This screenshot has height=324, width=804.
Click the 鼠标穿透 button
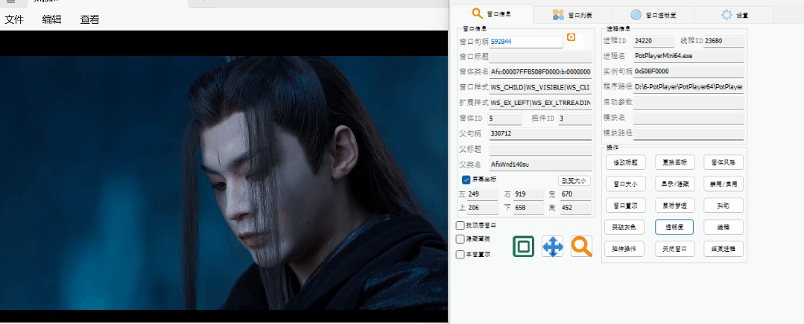point(674,206)
